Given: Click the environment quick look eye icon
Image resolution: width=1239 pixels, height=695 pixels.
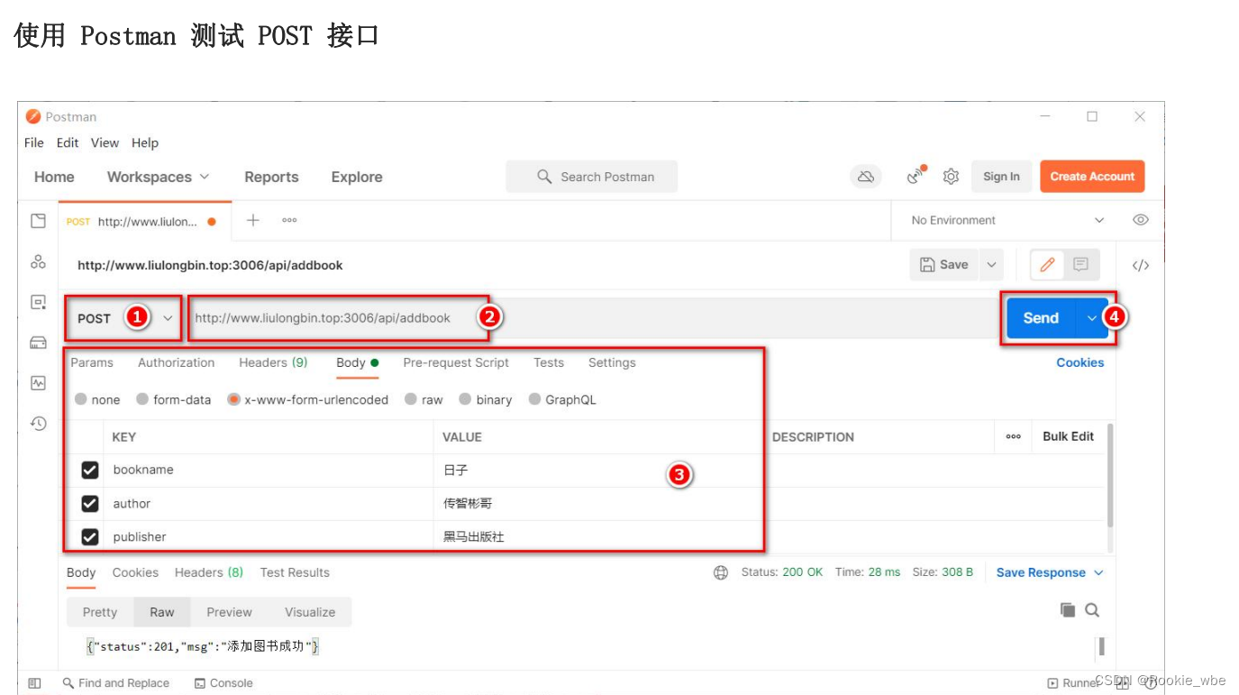Looking at the screenshot, I should [1140, 220].
